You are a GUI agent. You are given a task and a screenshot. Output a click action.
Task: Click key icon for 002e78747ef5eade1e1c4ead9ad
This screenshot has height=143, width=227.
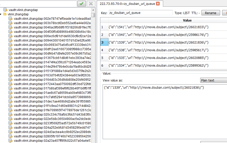10,18
